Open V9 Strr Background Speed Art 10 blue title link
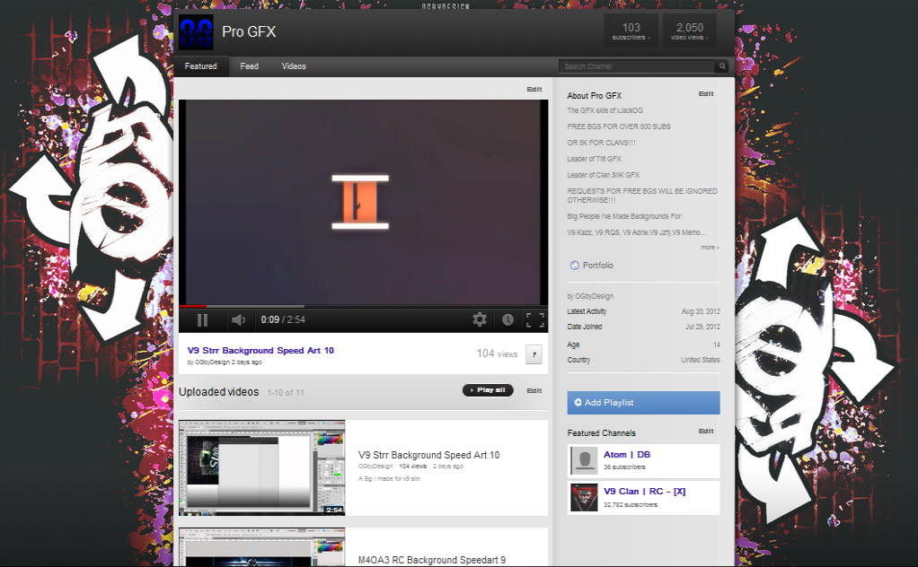 click(260, 350)
